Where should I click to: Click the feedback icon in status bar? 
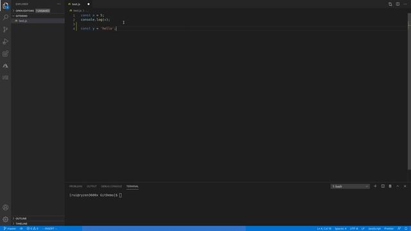[x=399, y=228]
